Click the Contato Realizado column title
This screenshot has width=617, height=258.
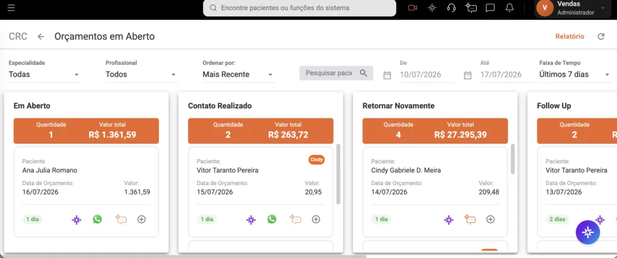(219, 106)
